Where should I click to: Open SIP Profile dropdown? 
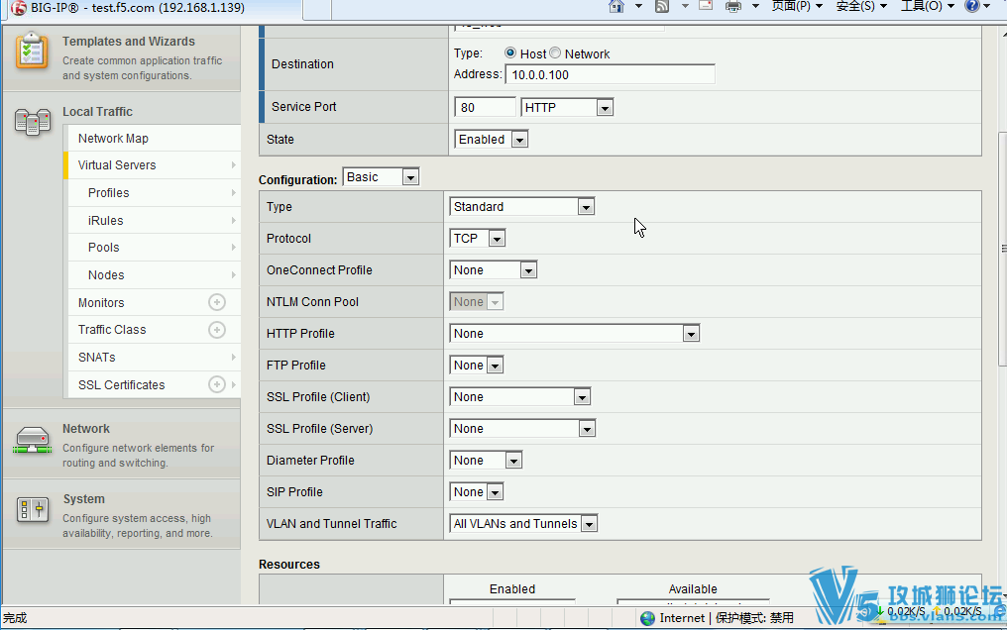pyautogui.click(x=477, y=492)
